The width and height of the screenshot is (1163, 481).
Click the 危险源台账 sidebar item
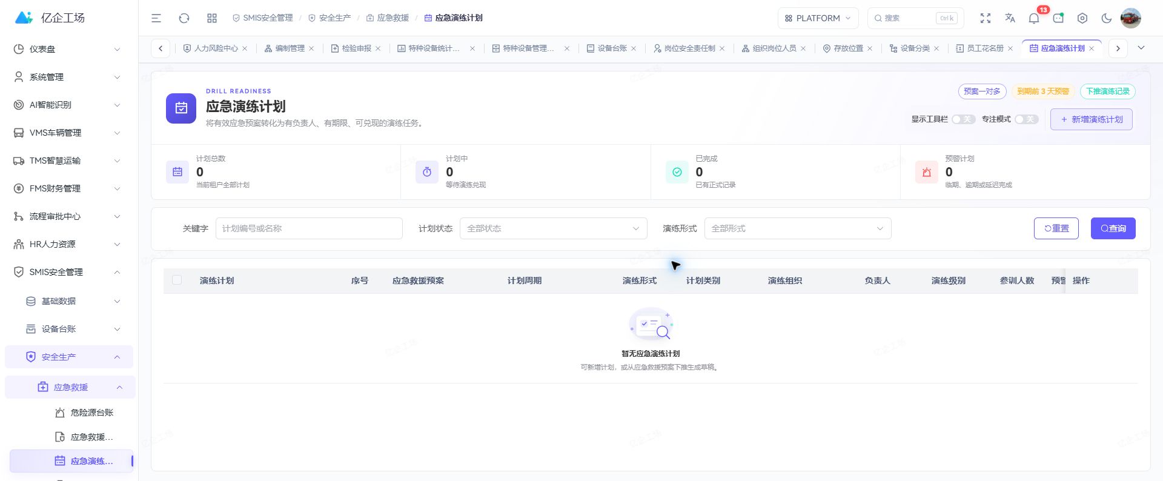pos(71,413)
